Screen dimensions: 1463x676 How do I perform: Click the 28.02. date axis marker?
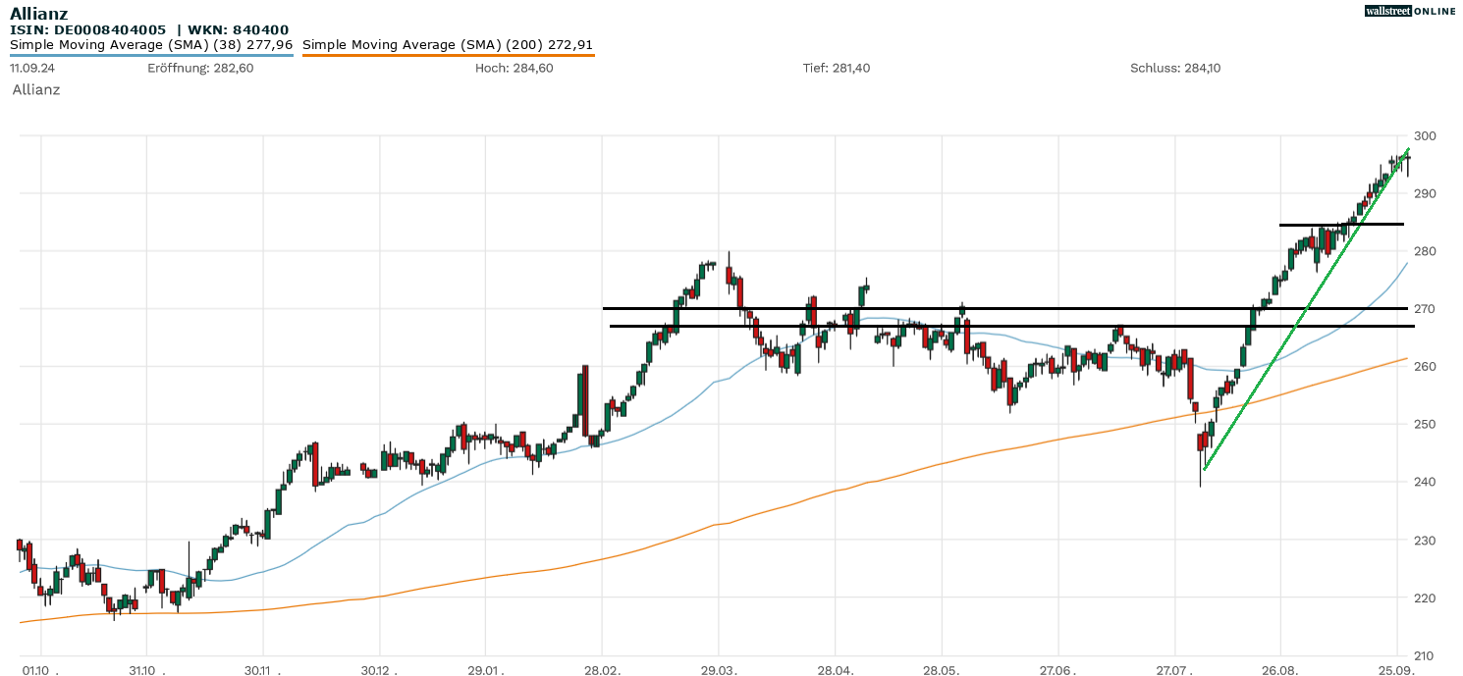tap(601, 669)
